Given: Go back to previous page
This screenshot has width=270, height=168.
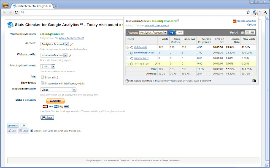Looking at the screenshot, I should click(5, 12).
